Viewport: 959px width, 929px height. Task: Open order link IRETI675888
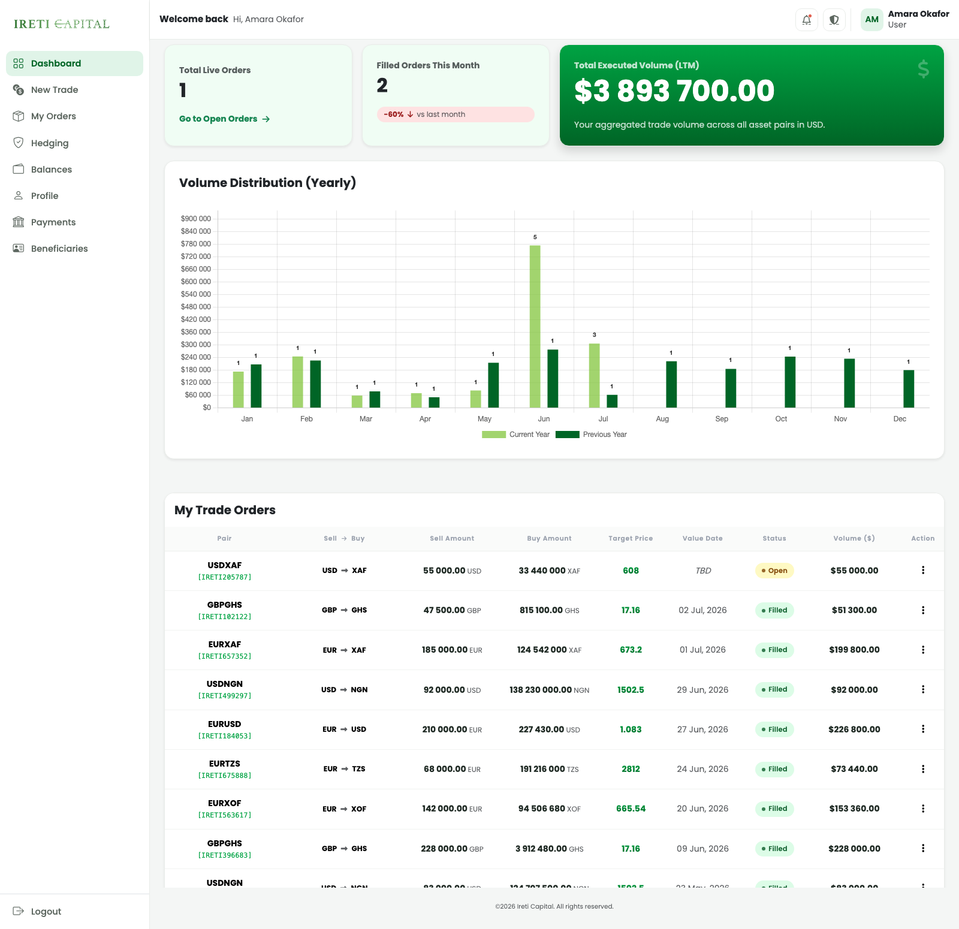tap(225, 776)
